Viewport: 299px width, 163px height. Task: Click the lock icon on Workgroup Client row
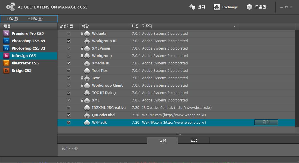click(x=82, y=85)
